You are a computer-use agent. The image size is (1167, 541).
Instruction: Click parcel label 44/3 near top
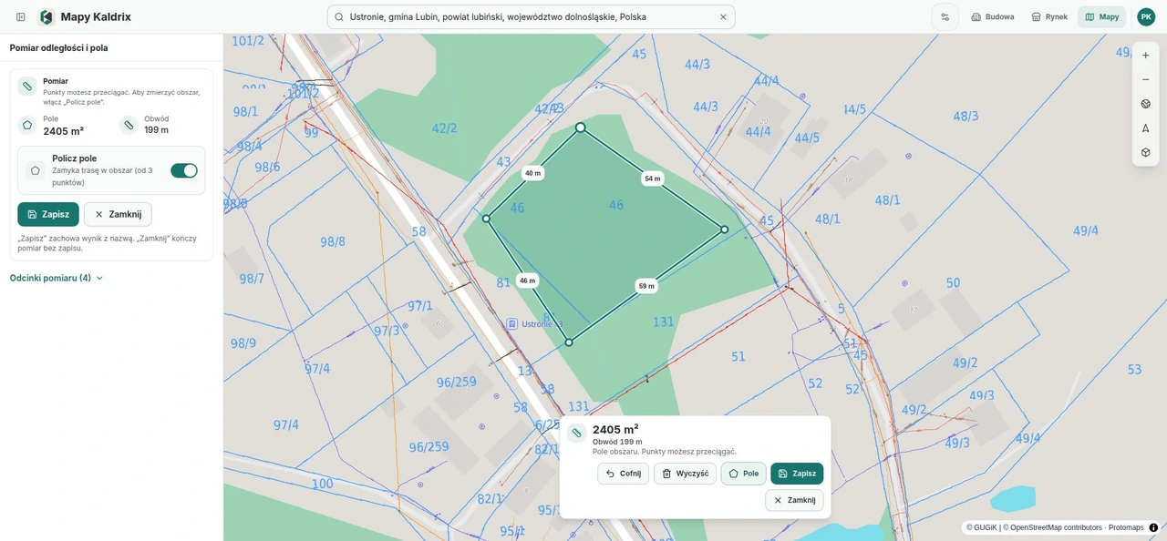click(697, 65)
